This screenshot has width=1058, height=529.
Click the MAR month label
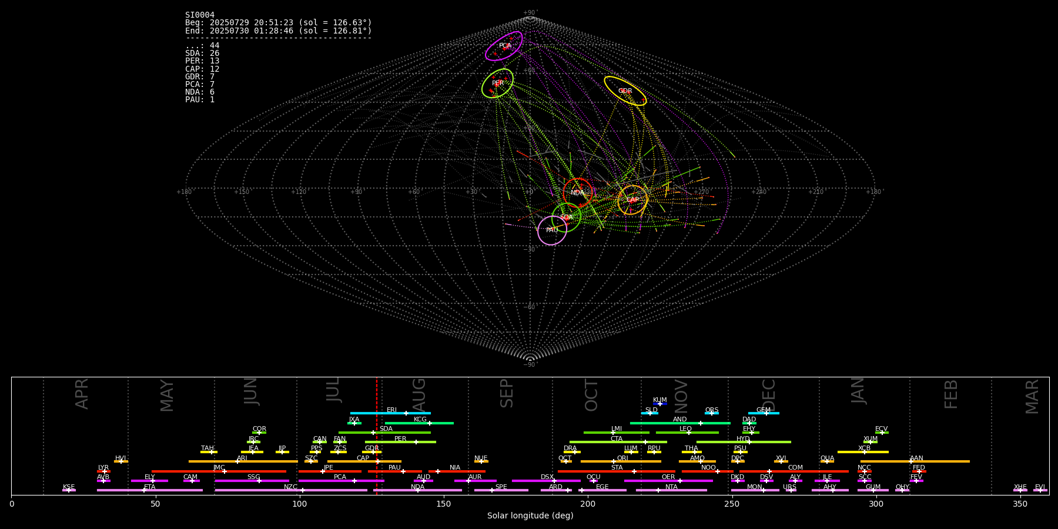1032,397
